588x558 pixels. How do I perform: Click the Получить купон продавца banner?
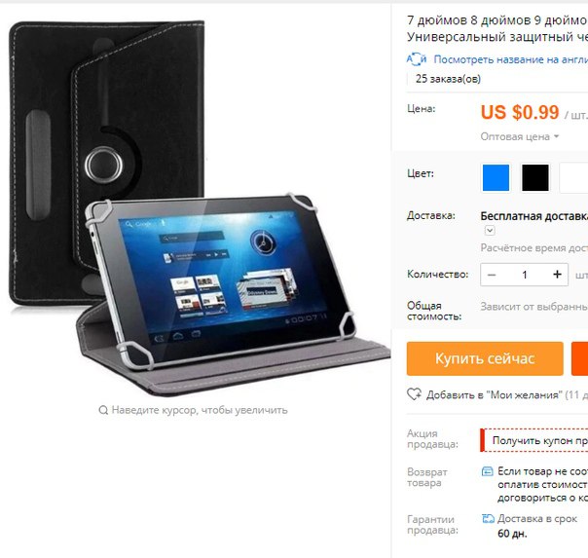pyautogui.click(x=534, y=440)
